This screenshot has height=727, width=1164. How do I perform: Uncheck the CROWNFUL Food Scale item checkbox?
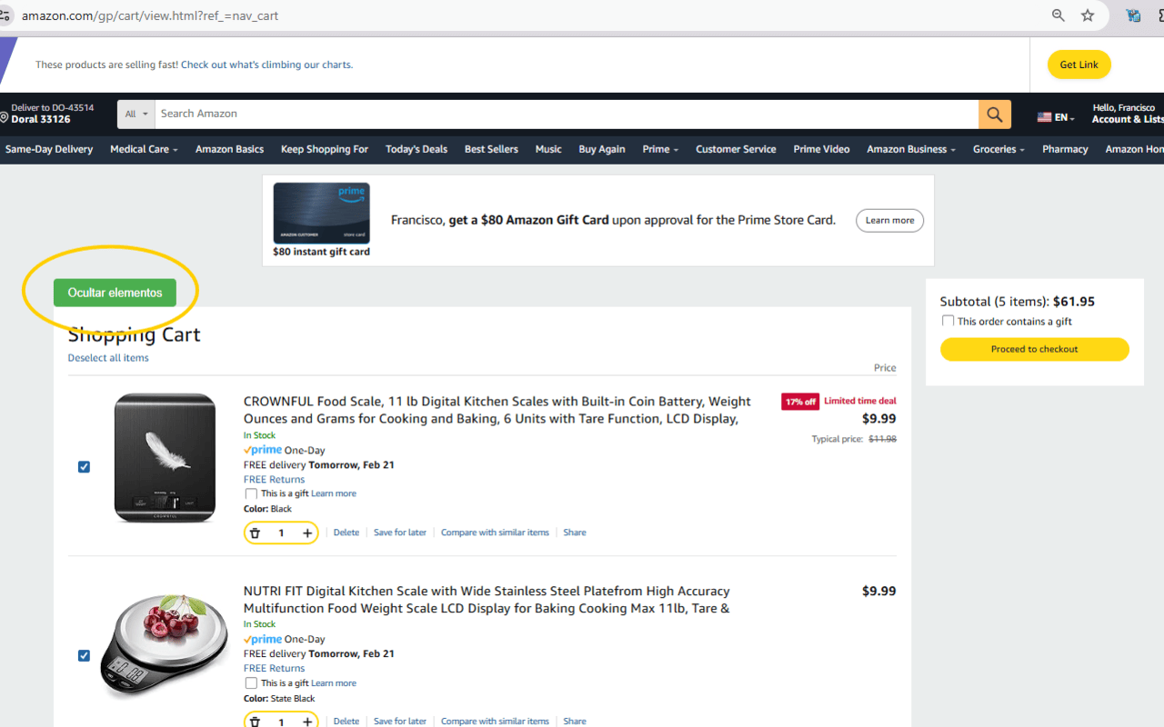coord(84,467)
